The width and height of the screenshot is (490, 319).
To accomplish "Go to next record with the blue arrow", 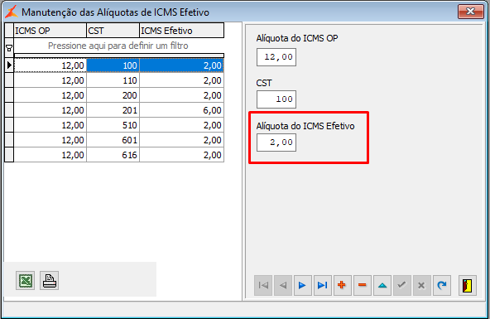I will [303, 285].
